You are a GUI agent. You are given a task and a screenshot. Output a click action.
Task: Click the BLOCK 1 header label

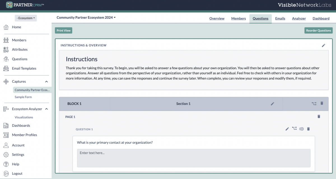click(74, 104)
